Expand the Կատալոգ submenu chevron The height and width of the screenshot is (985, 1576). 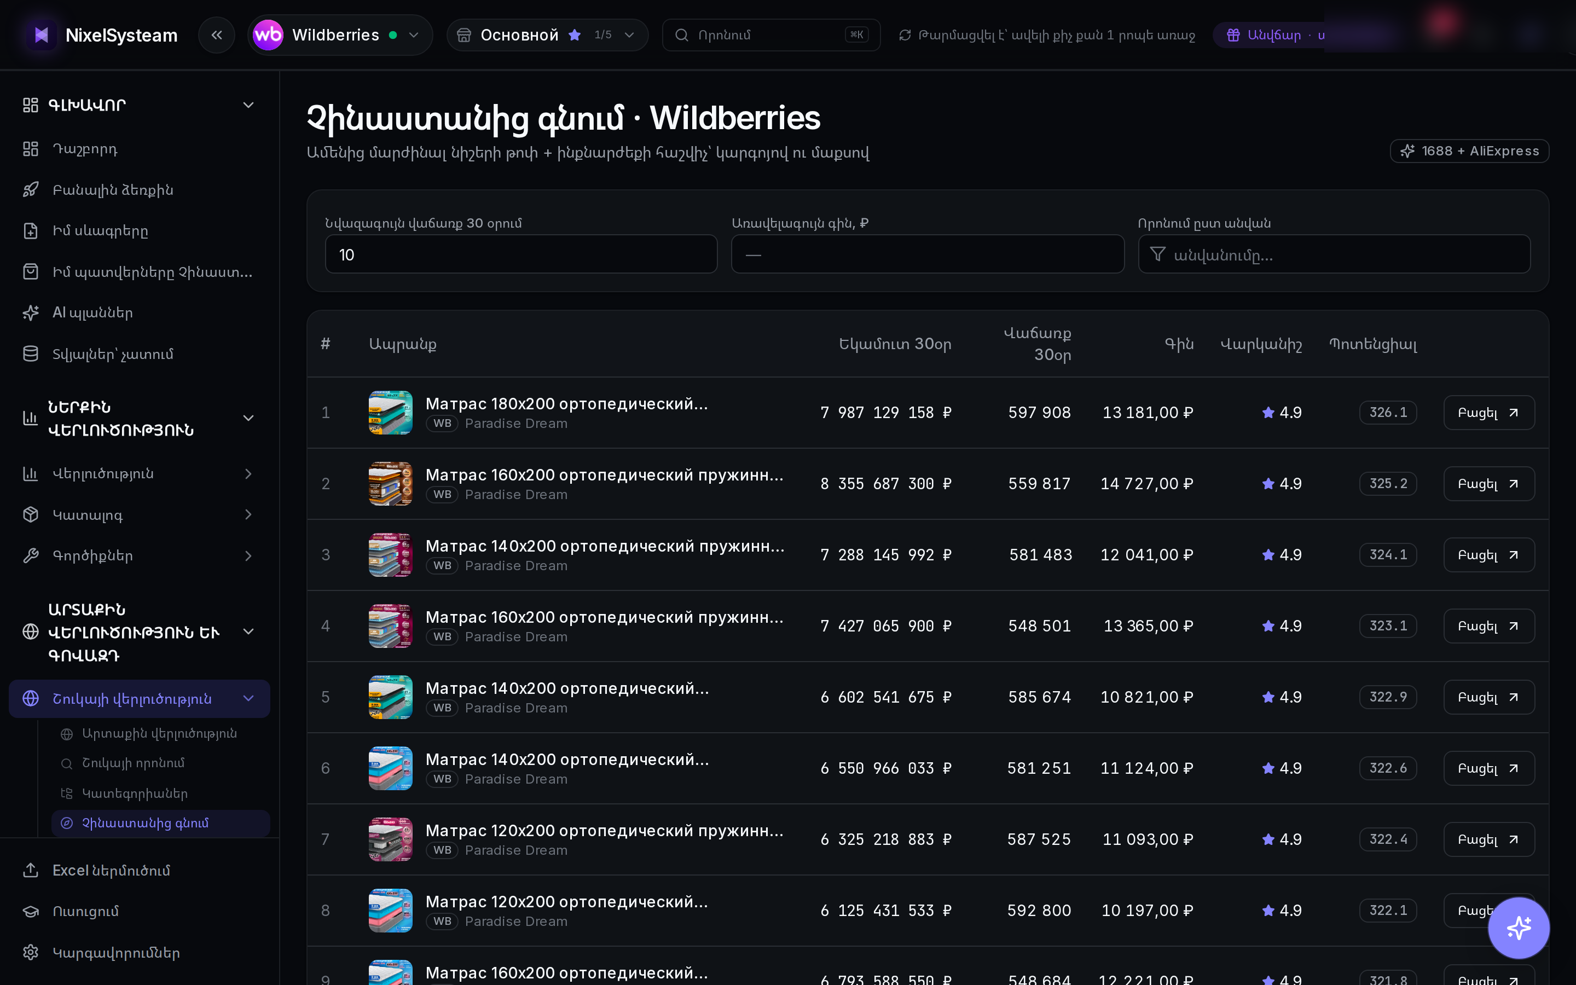point(248,514)
